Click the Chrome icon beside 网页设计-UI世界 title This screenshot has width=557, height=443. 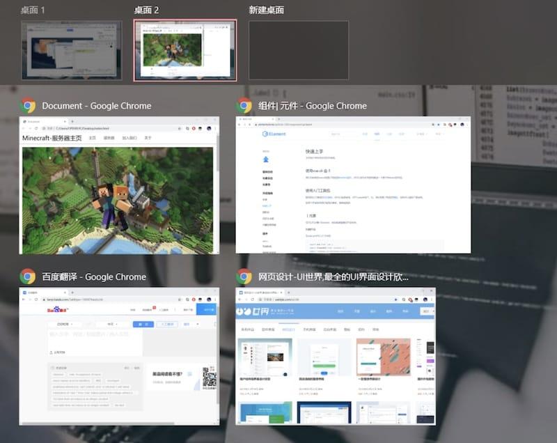tap(244, 277)
